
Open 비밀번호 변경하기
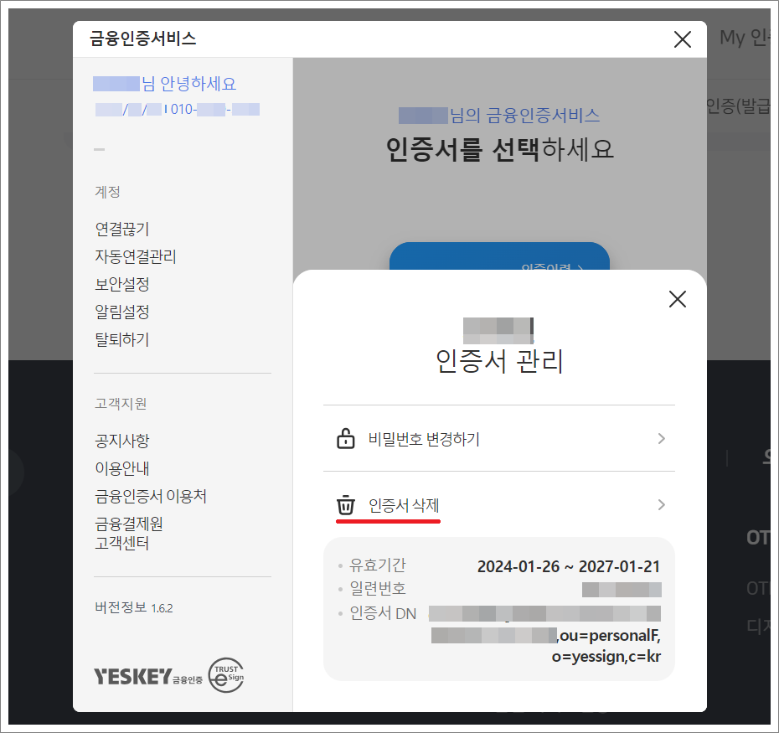pos(498,438)
